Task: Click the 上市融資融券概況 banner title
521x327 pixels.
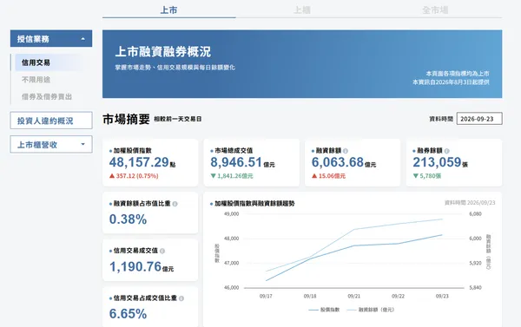Action: coord(163,52)
